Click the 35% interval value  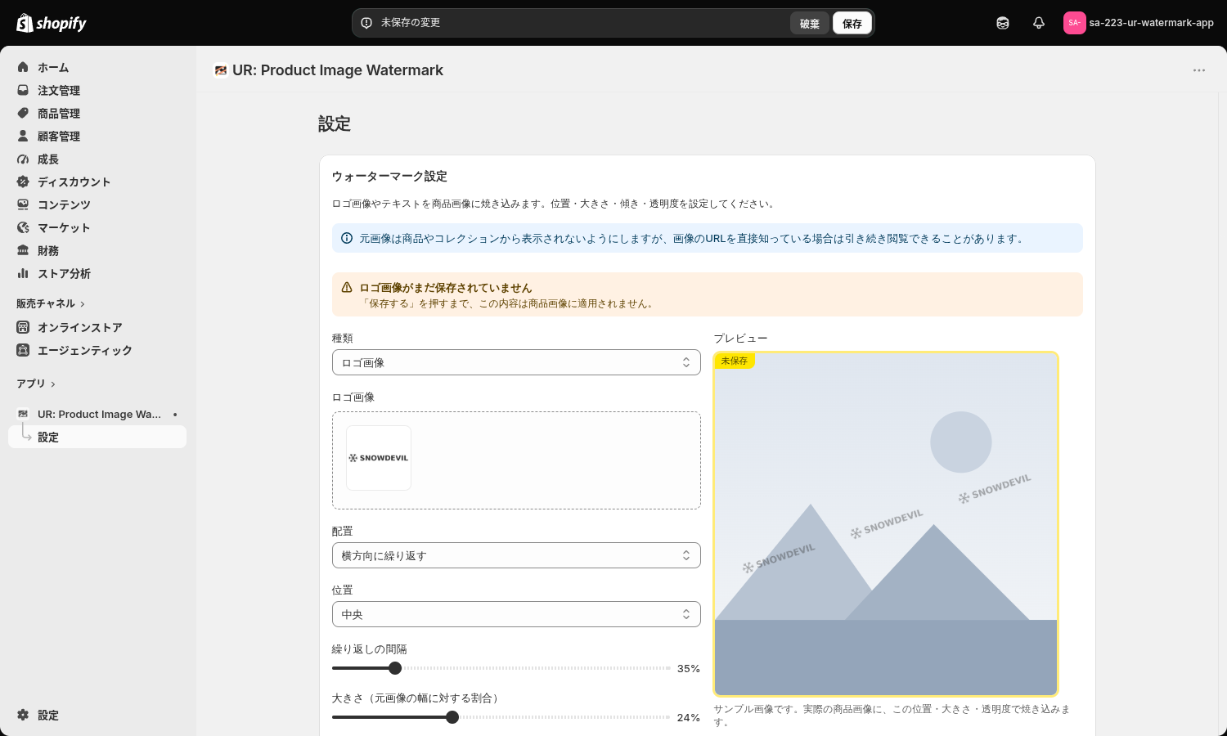[x=689, y=669]
